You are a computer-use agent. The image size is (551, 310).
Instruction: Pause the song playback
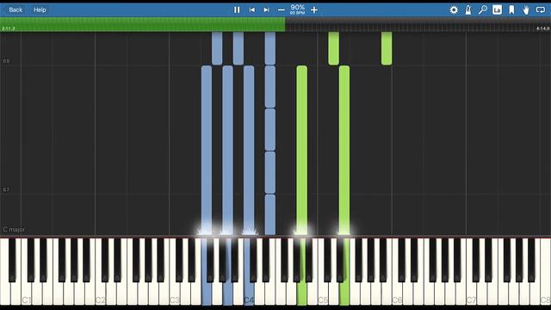pos(237,9)
